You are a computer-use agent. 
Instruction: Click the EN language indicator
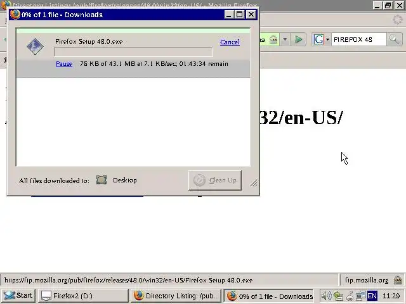point(372,296)
